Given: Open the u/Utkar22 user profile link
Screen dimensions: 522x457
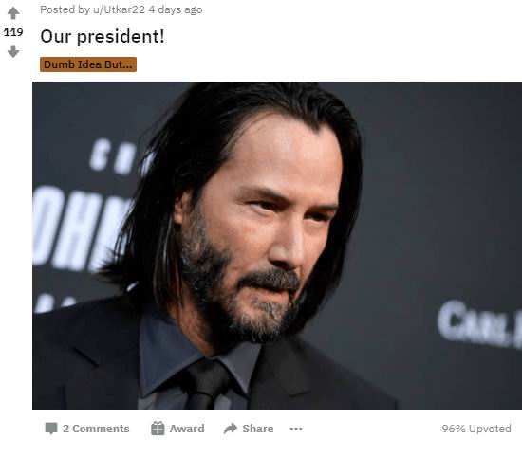Looking at the screenshot, I should click(119, 9).
